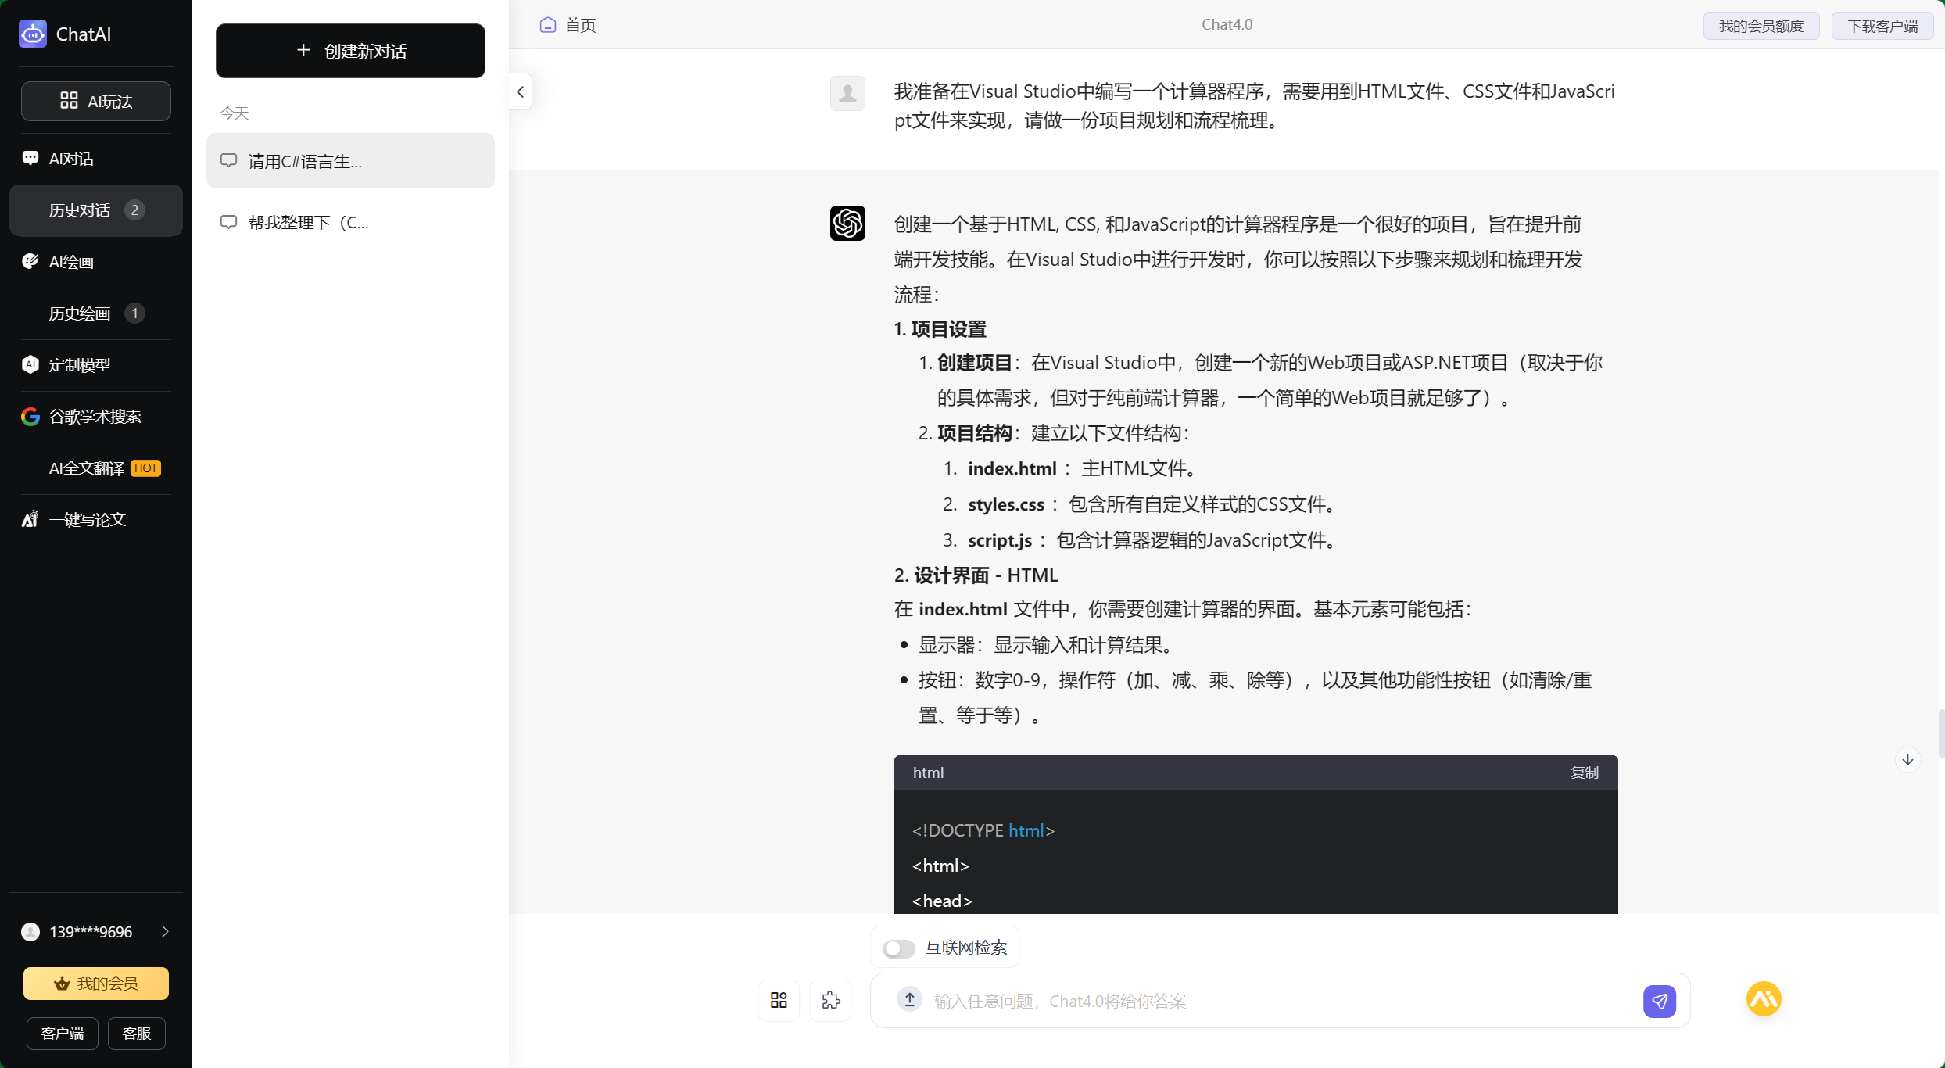Click the home icon beside 首页
This screenshot has height=1068, width=1945.
tap(548, 25)
